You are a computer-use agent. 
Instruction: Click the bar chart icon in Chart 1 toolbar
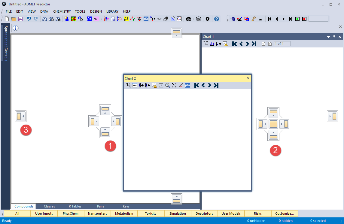[x=212, y=44]
